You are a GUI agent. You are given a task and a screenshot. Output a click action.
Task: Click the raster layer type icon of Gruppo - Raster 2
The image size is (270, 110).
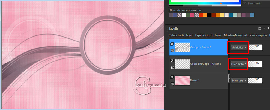pyautogui.click(x=172, y=44)
